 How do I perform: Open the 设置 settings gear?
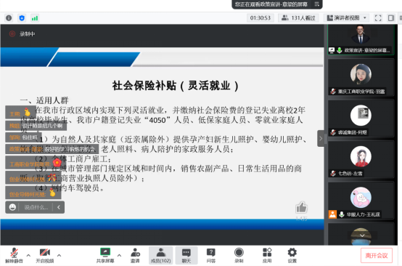coord(292,256)
